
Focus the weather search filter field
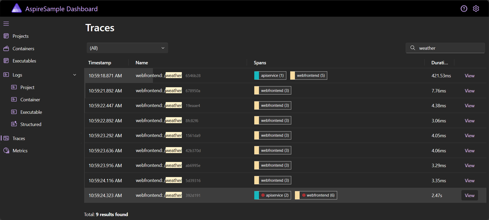point(445,48)
